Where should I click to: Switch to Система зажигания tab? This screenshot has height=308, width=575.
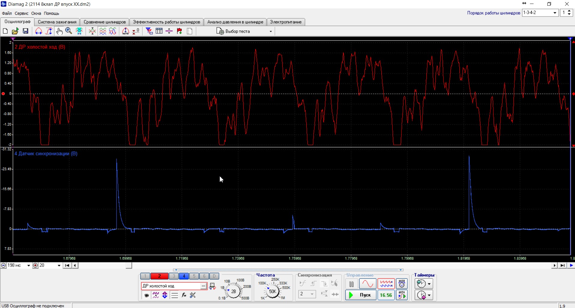[57, 22]
